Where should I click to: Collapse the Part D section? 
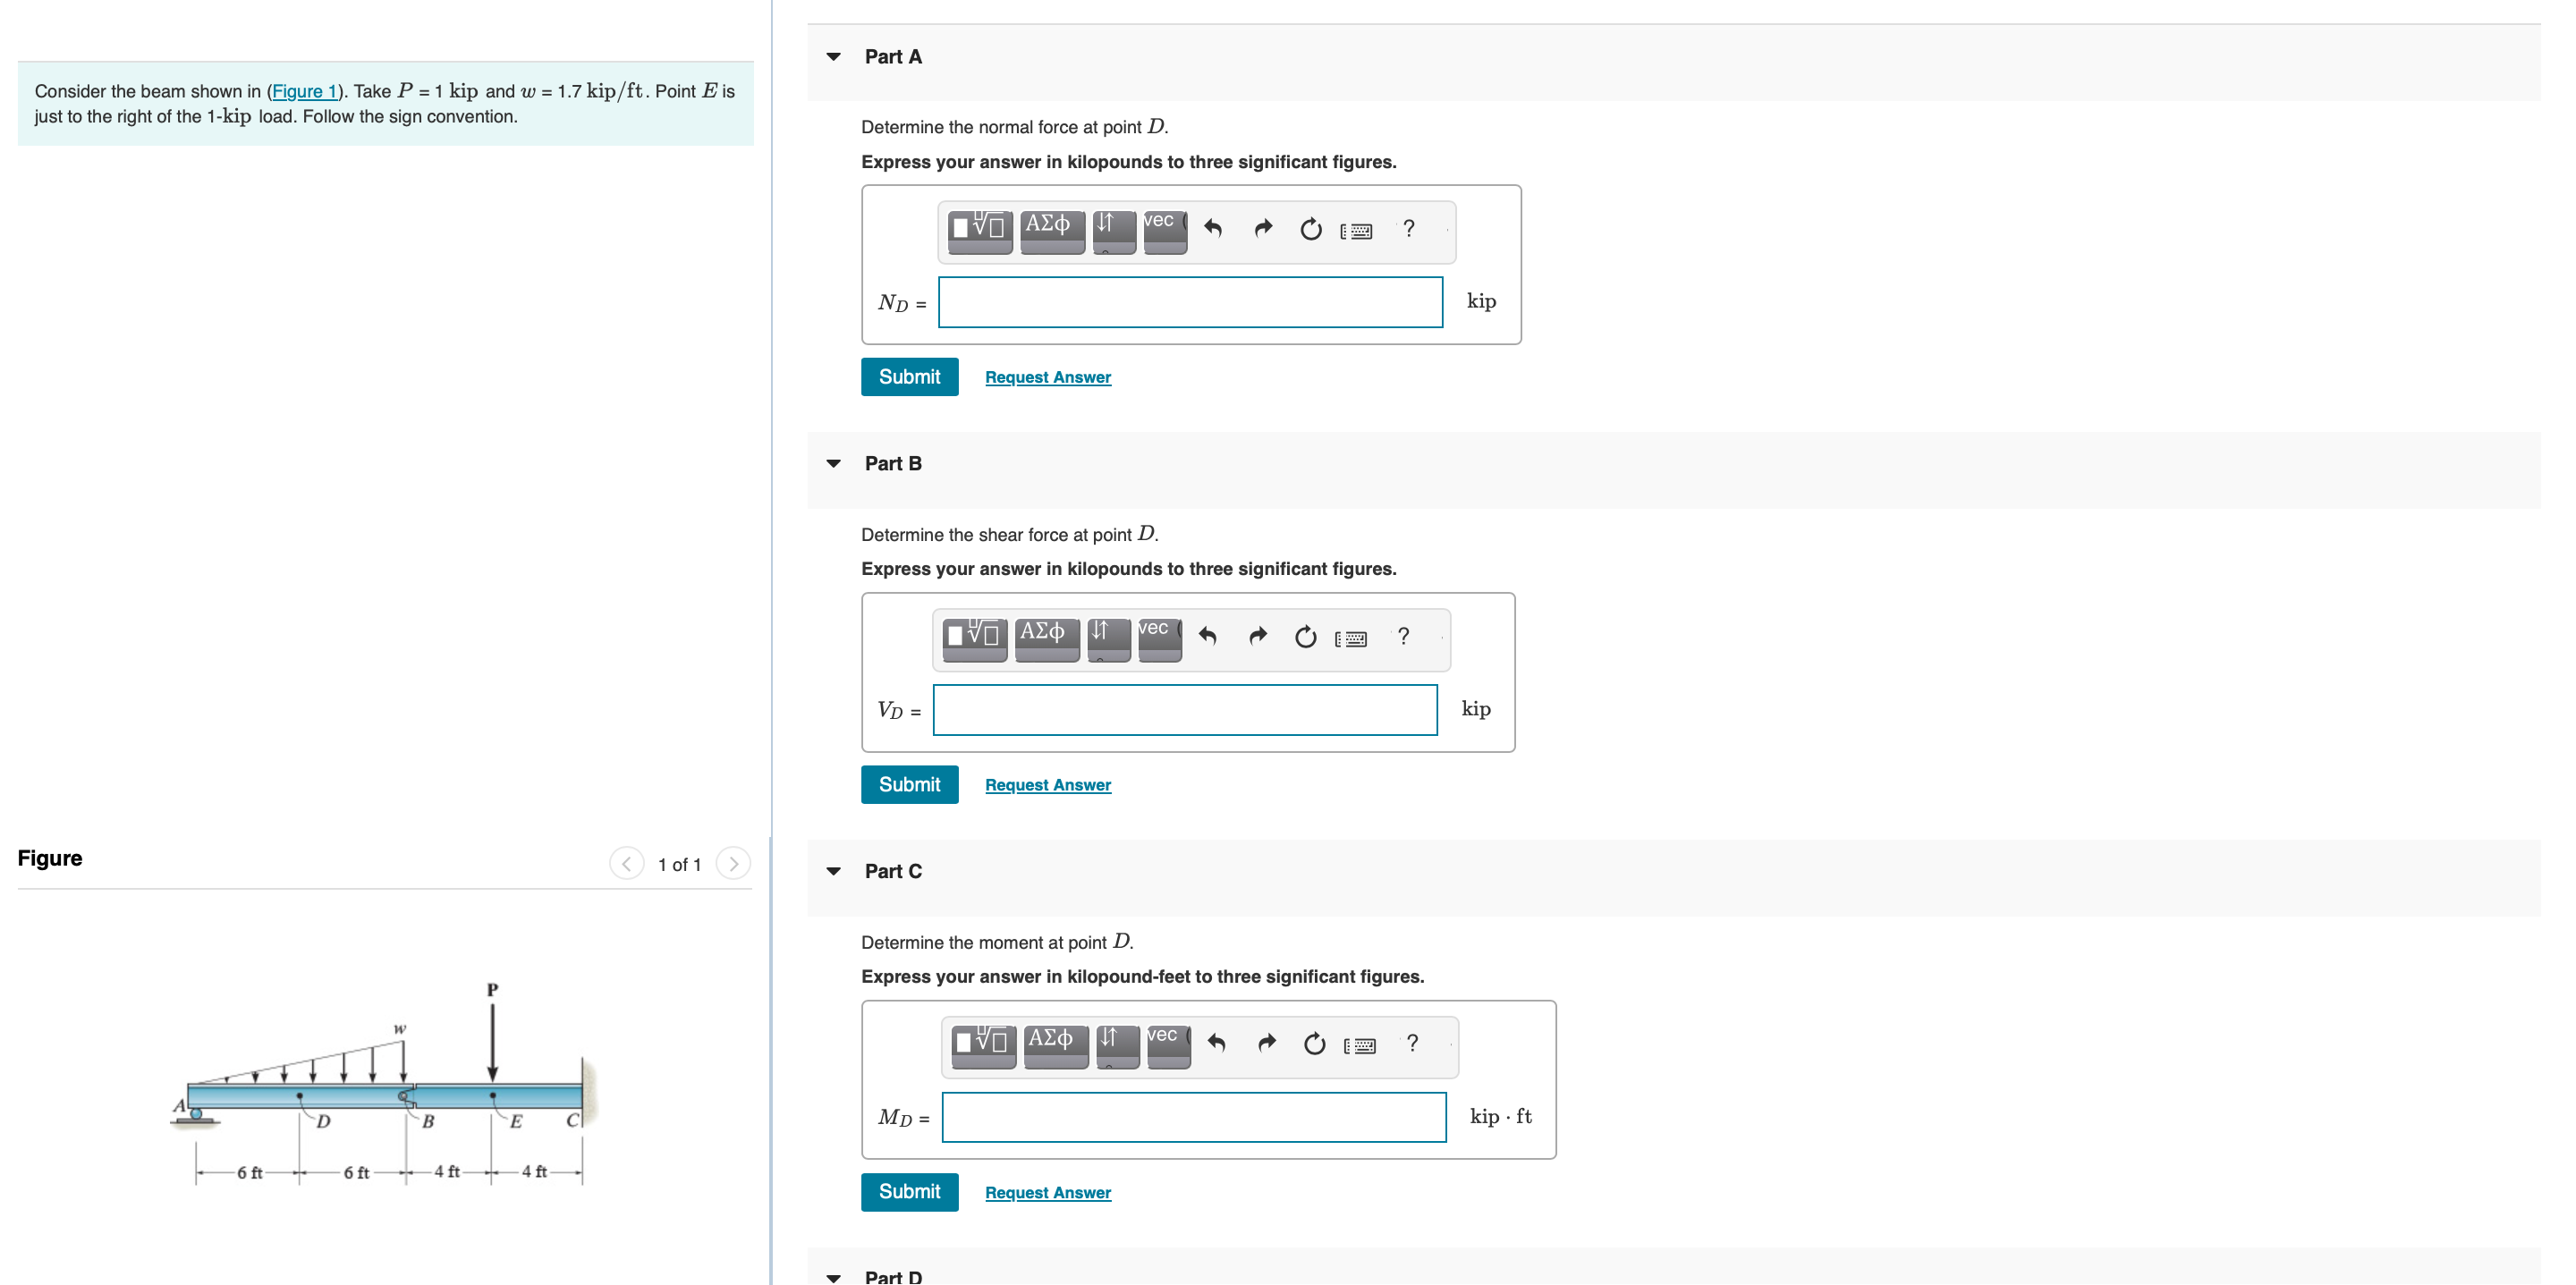[x=834, y=1277]
